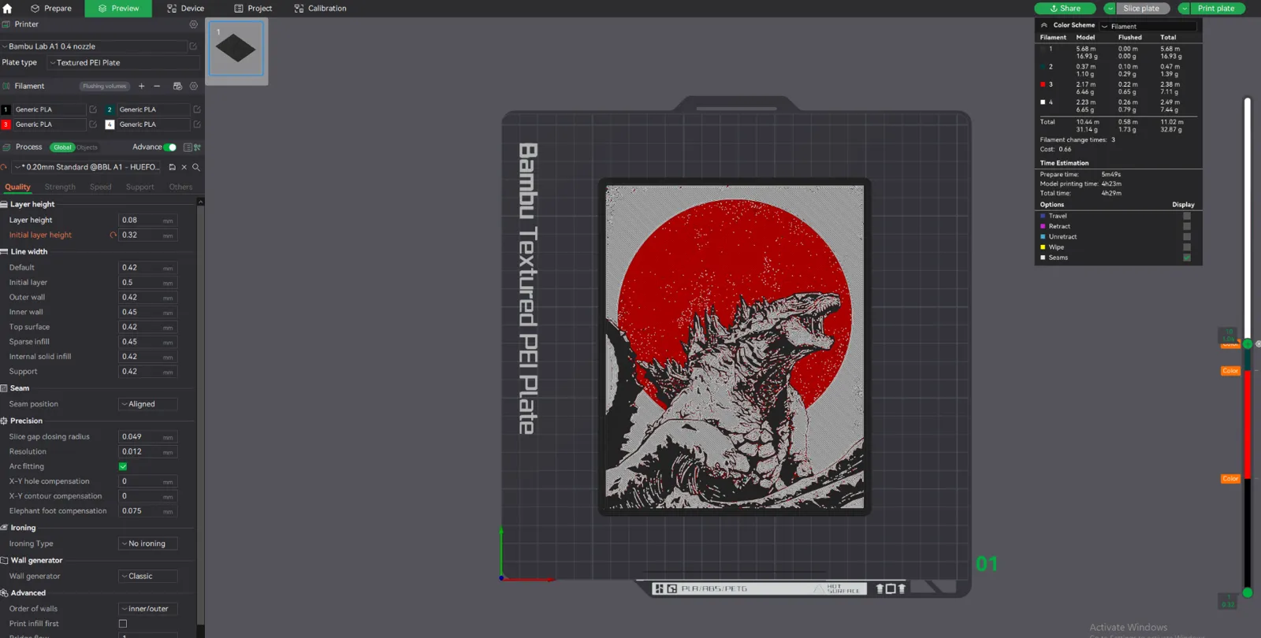1261x638 pixels.
Task: Enable Wipe display checkbox
Action: (x=1187, y=247)
